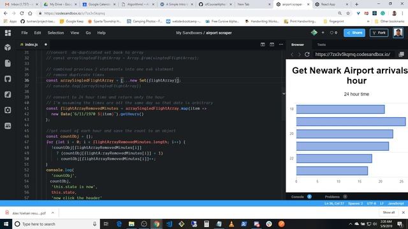Click the Windows taskbar search box
The image size is (408, 229).
pyautogui.click(x=56, y=224)
